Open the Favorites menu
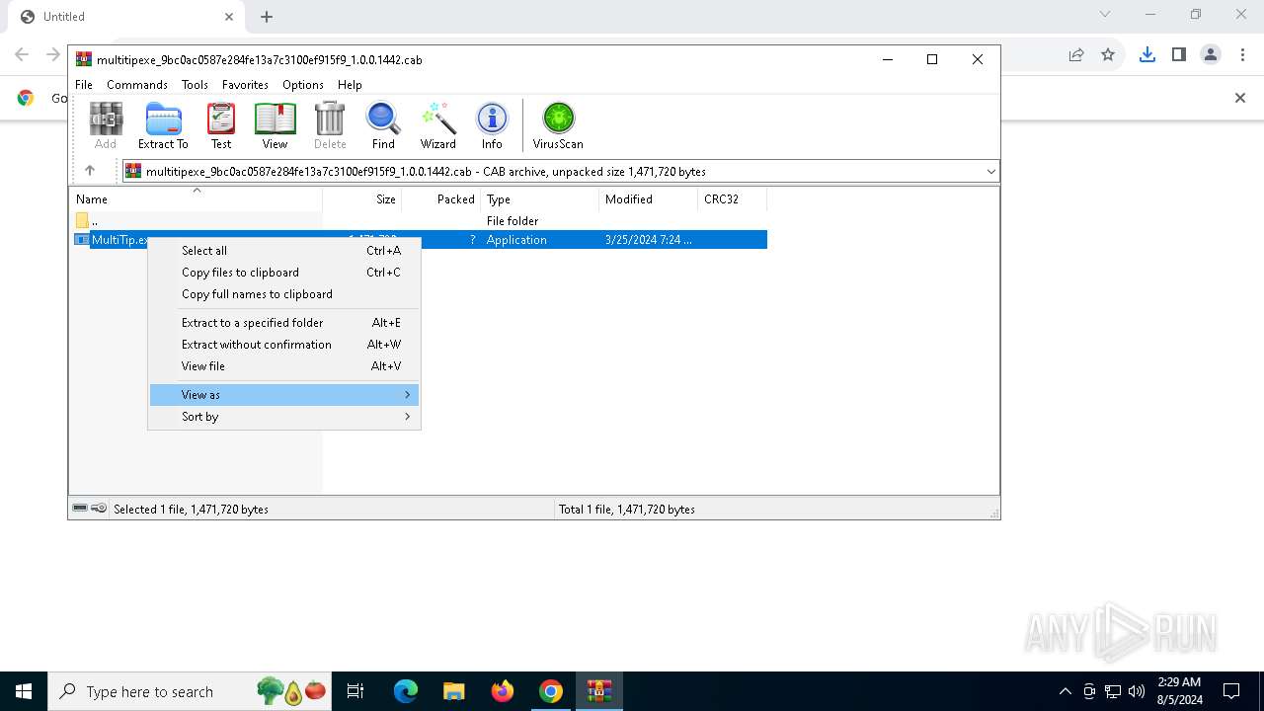1264x711 pixels. 245,85
